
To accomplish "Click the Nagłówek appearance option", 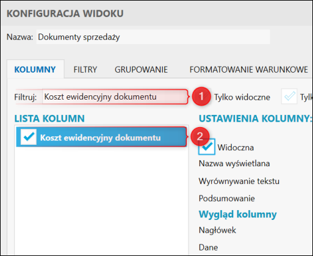I will pos(217,230).
